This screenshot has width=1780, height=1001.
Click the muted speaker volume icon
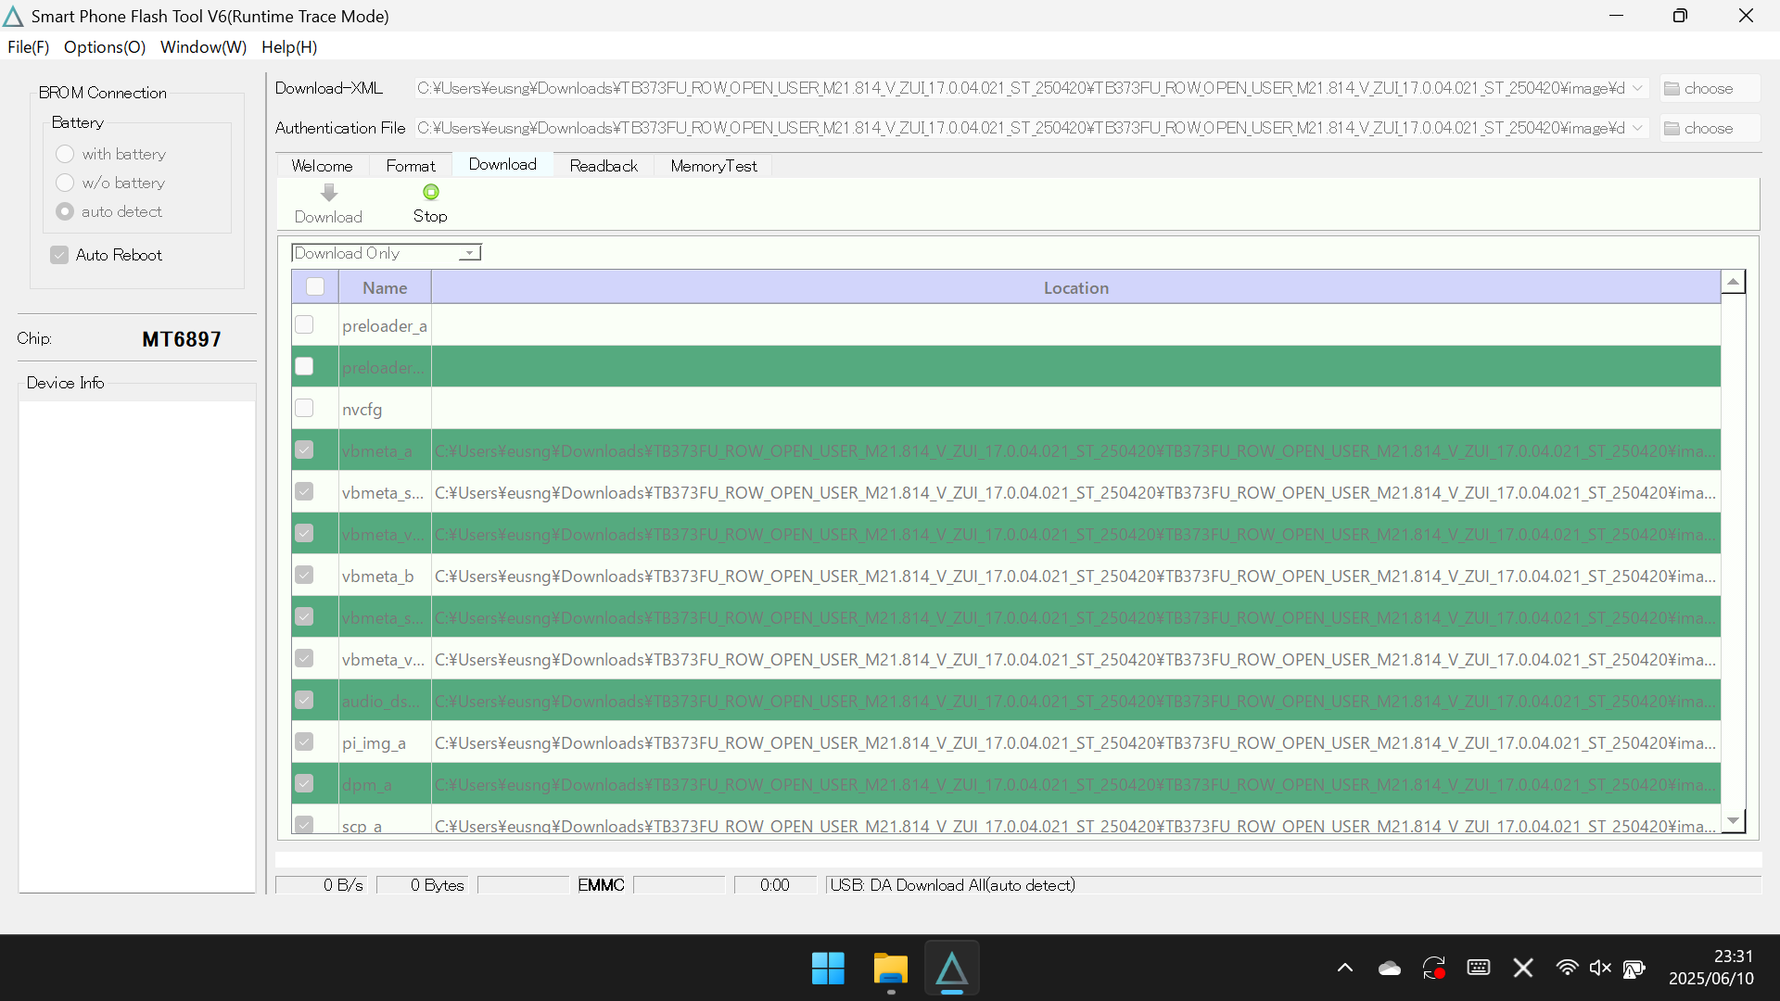click(x=1600, y=969)
